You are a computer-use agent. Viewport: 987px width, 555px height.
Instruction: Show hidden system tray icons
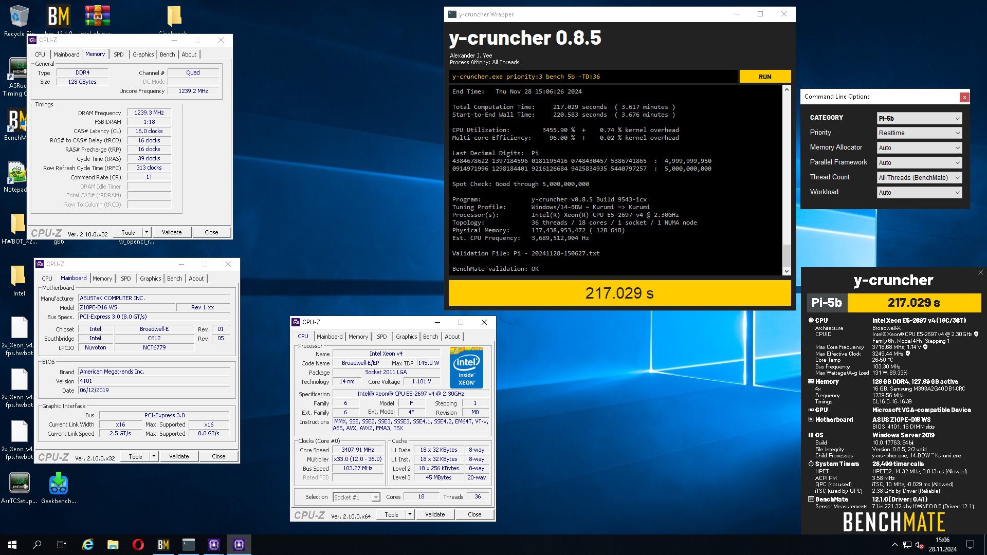[x=894, y=545]
